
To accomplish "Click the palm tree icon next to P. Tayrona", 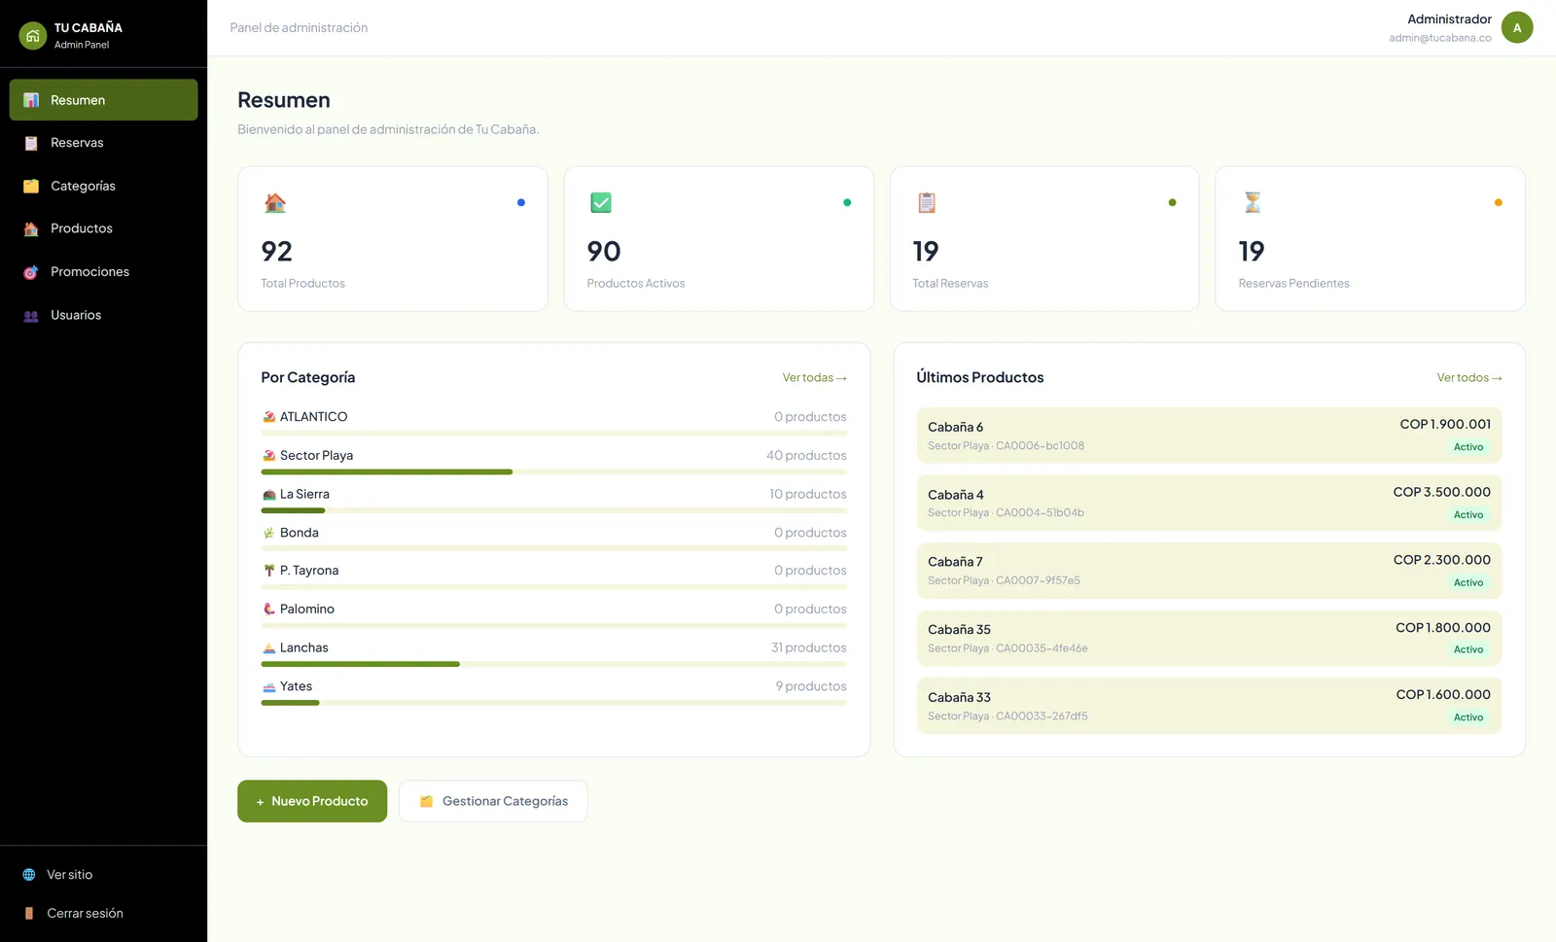I will [269, 571].
